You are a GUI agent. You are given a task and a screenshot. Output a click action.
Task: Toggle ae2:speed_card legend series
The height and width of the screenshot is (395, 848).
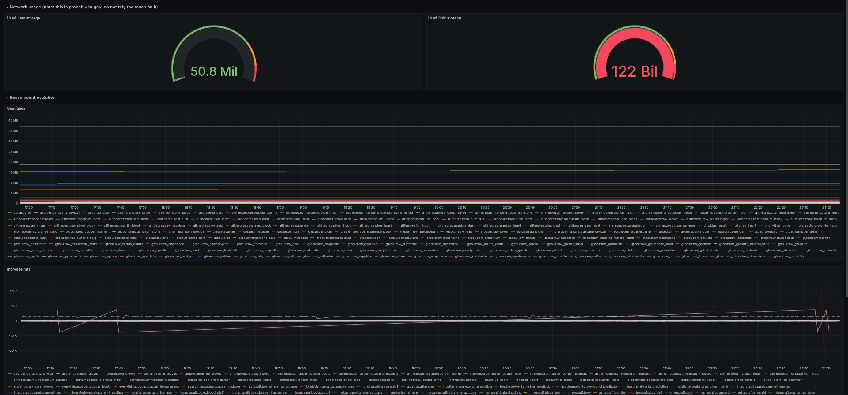(x=211, y=213)
